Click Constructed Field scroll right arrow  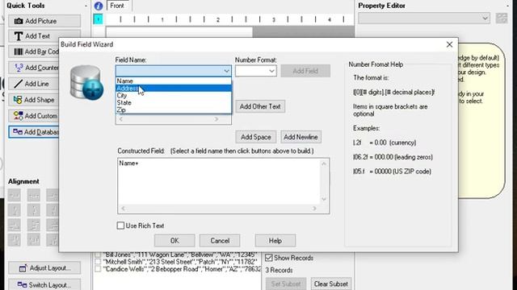pos(314,209)
